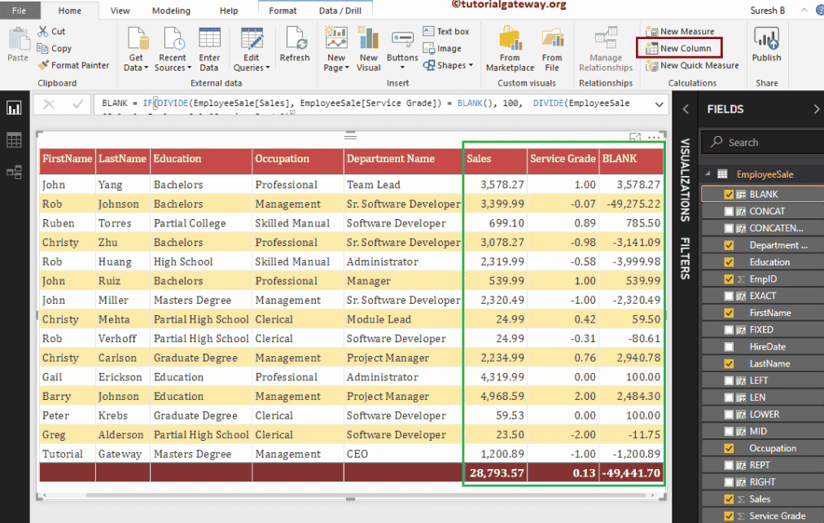Toggle the Occupation field checkbox
This screenshot has height=523, width=824.
[x=730, y=449]
